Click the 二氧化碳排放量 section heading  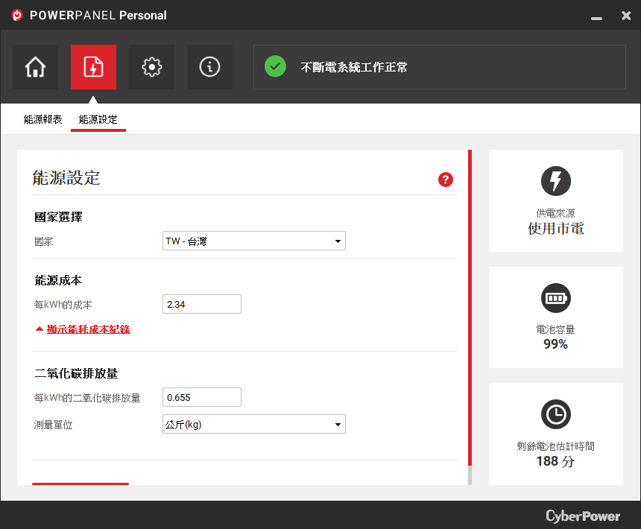tap(77, 373)
